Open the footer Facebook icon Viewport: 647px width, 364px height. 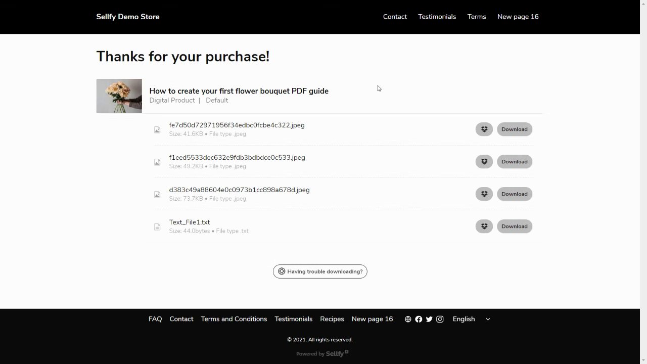(x=419, y=319)
